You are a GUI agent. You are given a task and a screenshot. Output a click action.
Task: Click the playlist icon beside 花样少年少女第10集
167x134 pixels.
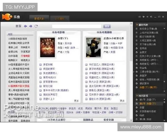pos(137,56)
